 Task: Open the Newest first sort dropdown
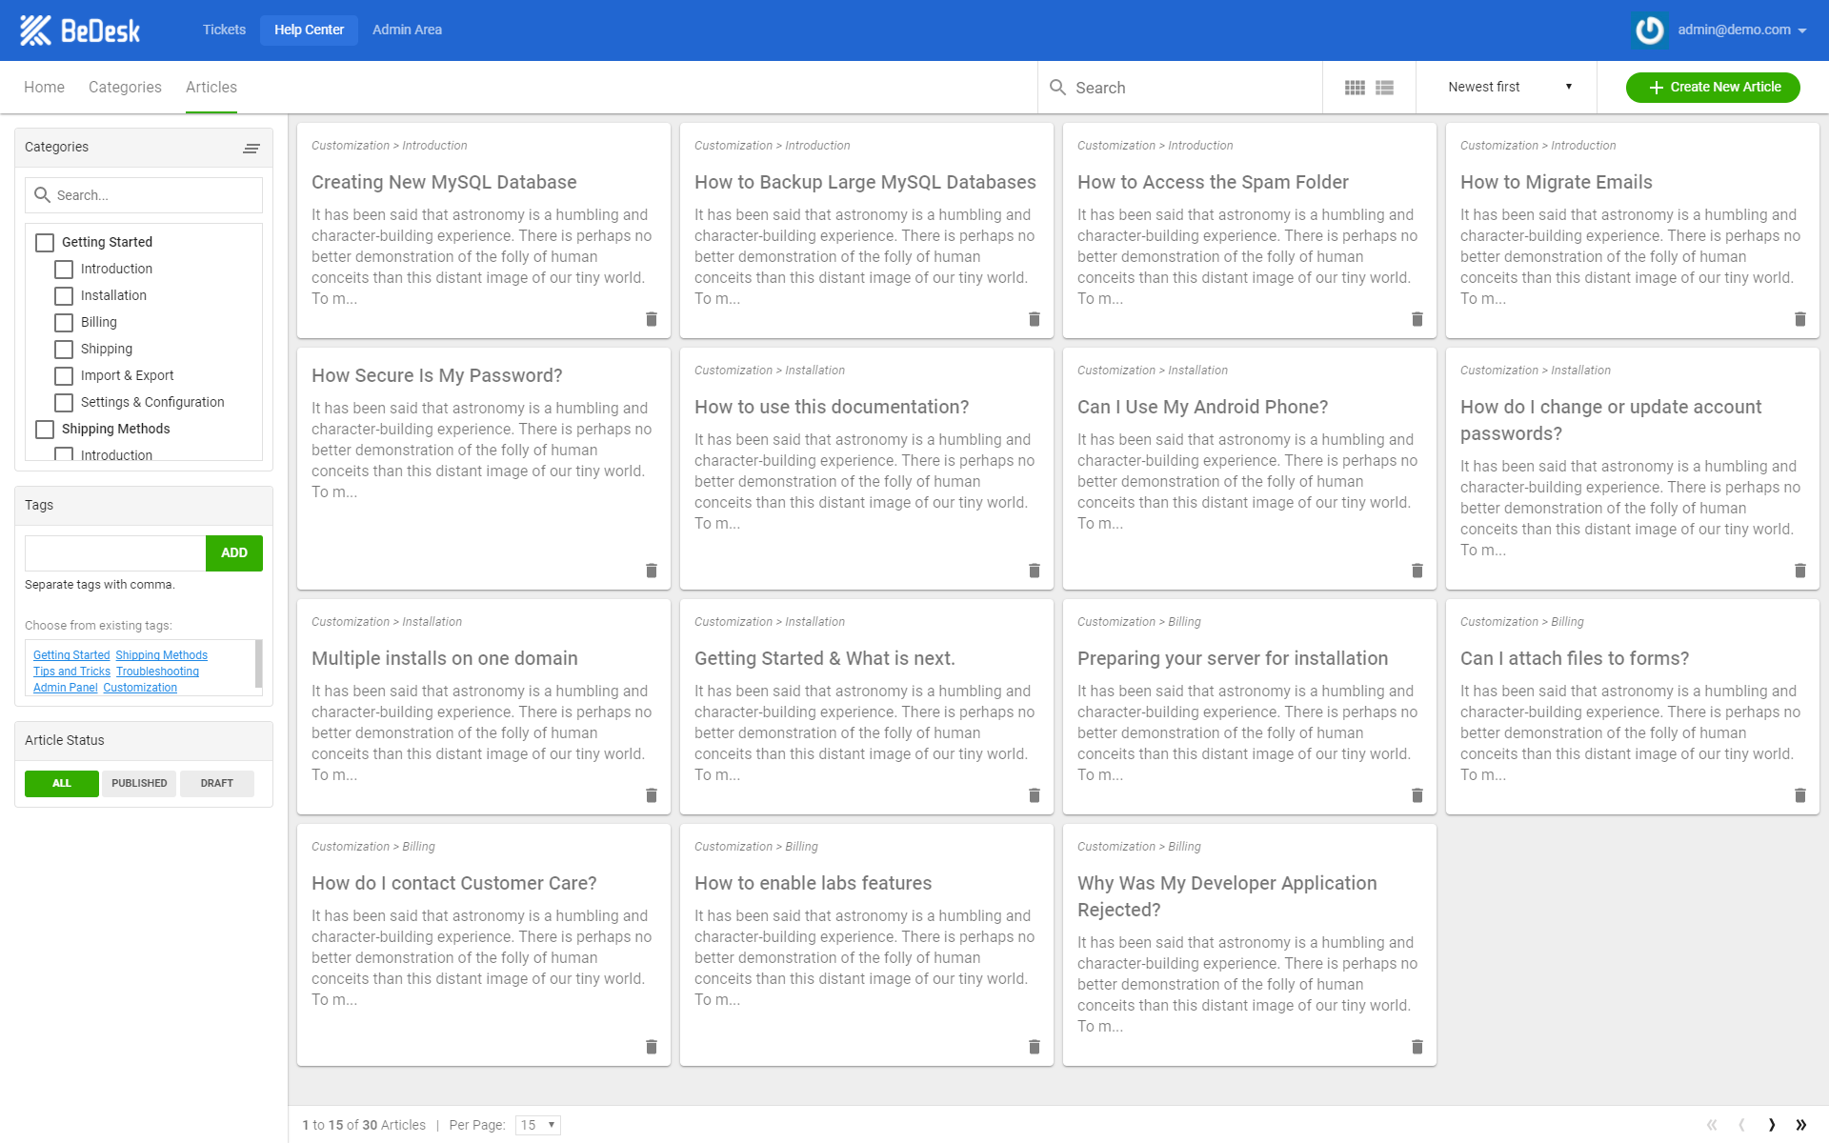click(x=1509, y=87)
